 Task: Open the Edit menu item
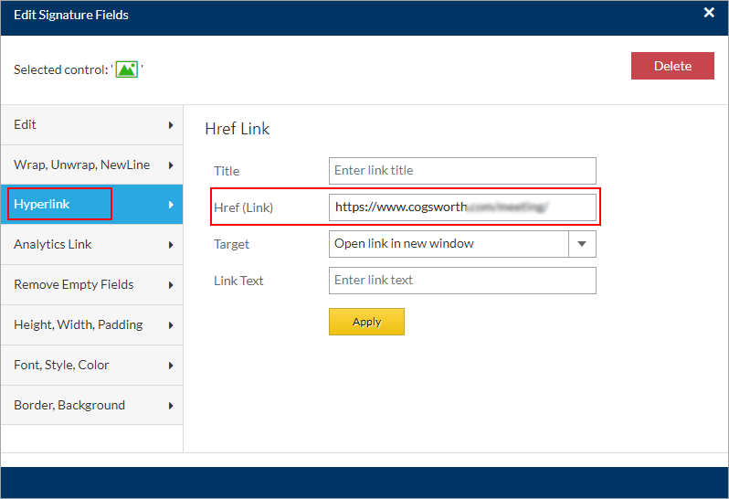(91, 125)
